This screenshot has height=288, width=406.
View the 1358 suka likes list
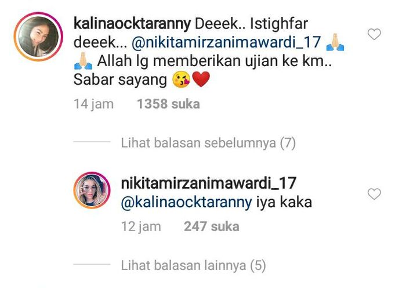(168, 104)
